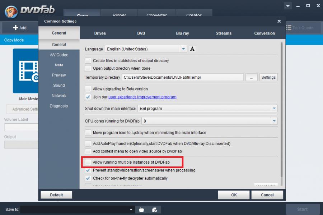Viewport: 323px width, 215px height.
Task: Enable Allow running multiple instances of DVDFab
Action: point(88,163)
